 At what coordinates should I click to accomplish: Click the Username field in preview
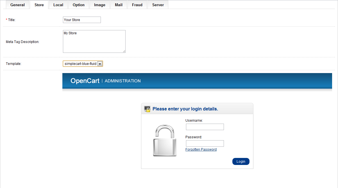pyautogui.click(x=205, y=127)
